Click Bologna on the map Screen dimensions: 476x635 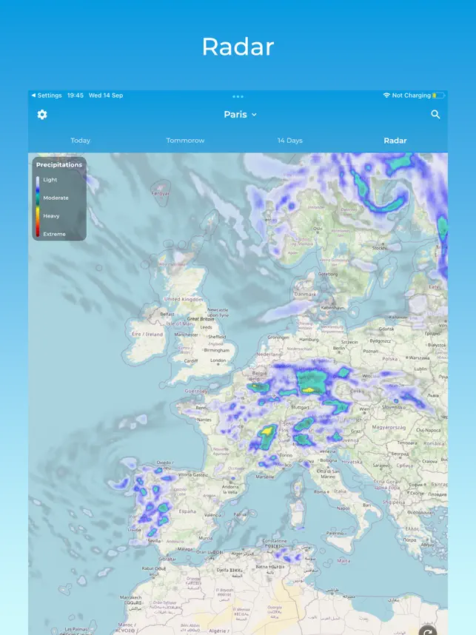(328, 460)
